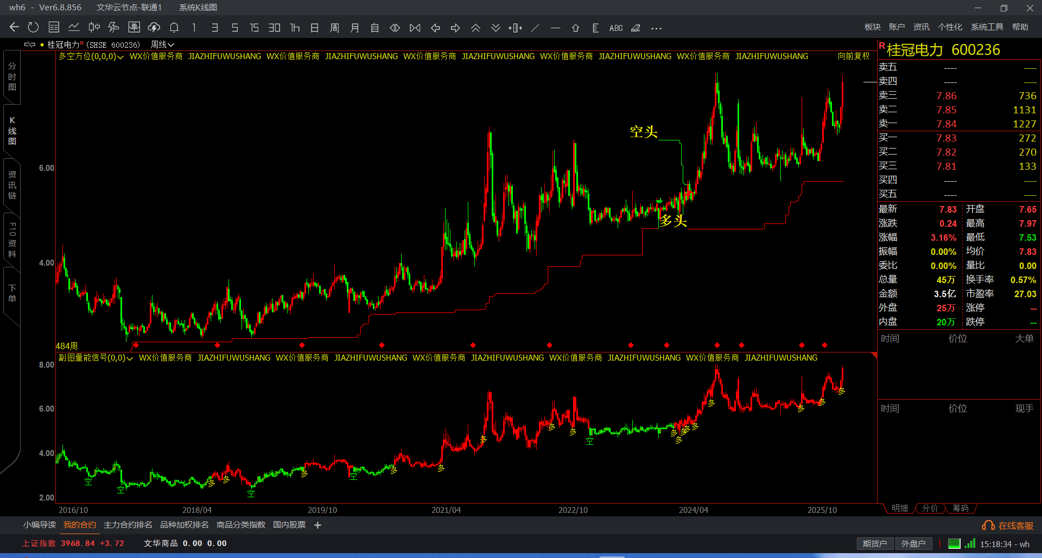Click the 期货户 button
This screenshot has width=1042, height=558.
874,543
